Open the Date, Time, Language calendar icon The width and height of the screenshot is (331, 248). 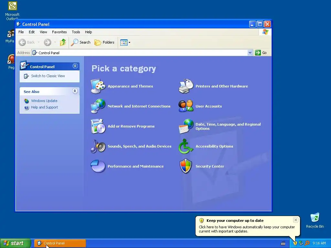(x=186, y=126)
